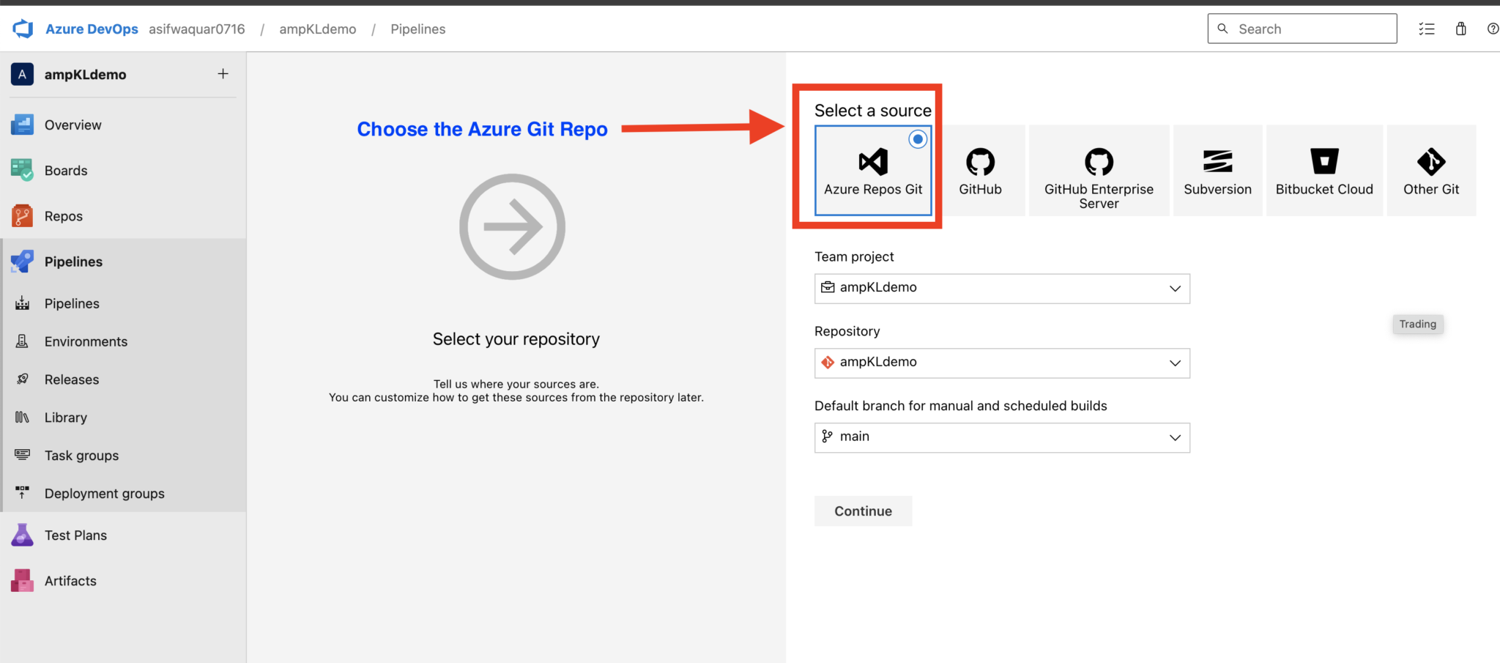Go to Artifacts in the sidebar

pyautogui.click(x=70, y=580)
